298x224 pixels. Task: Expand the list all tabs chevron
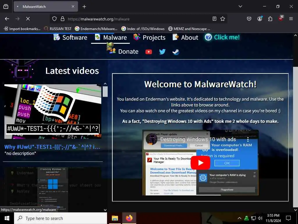[240, 6]
